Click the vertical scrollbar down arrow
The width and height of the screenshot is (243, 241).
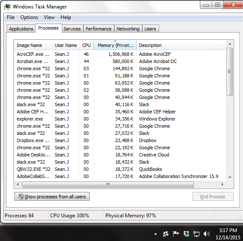[230, 177]
